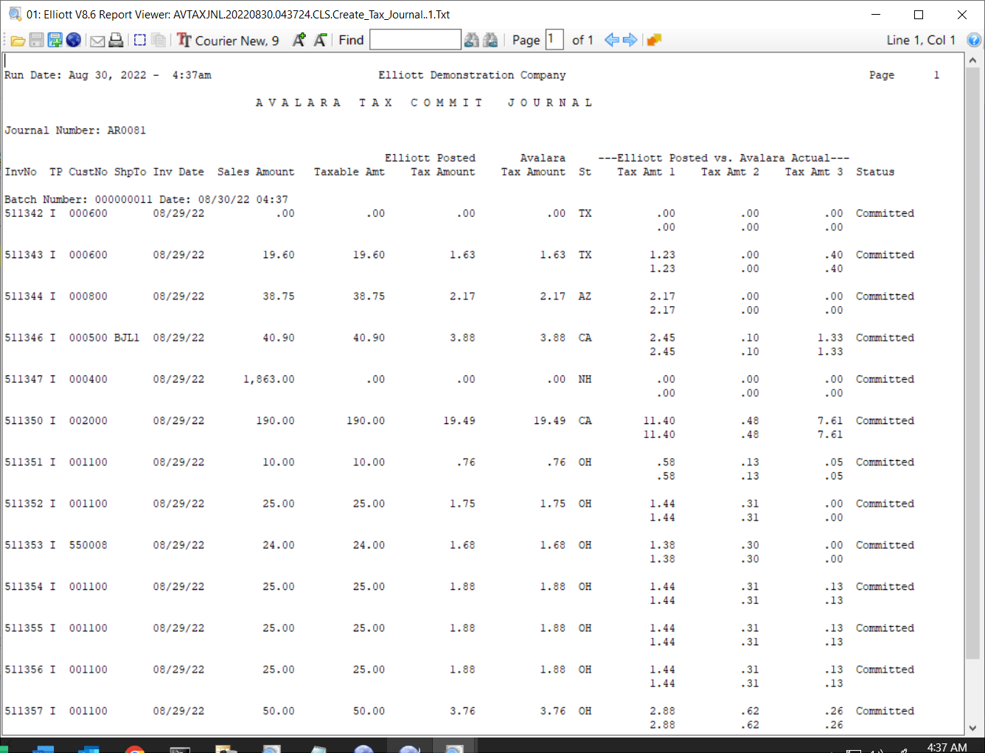
Task: Click customer number 002000
Action: (x=88, y=420)
